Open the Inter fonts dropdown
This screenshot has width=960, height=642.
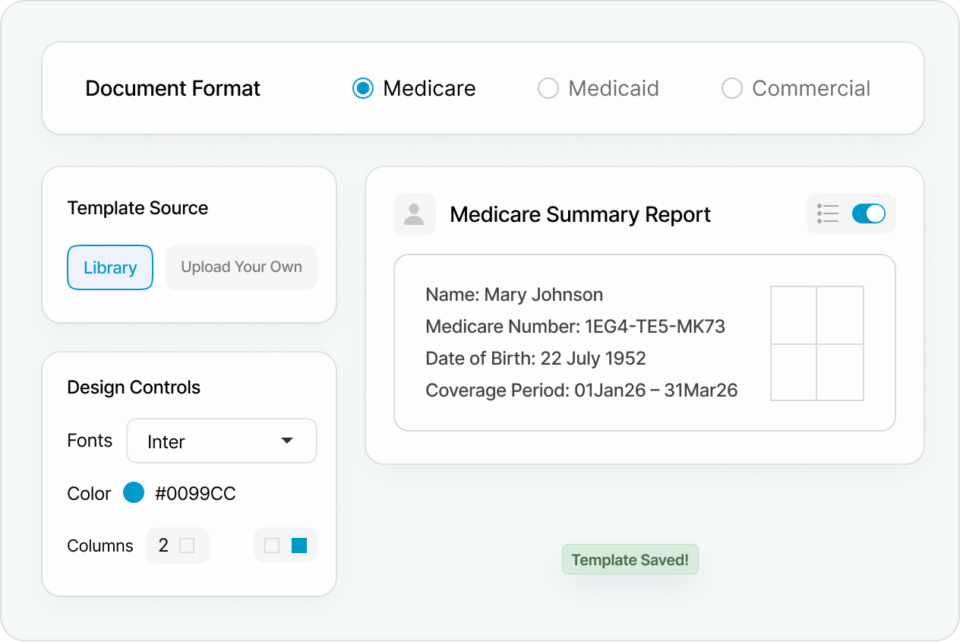coord(221,441)
